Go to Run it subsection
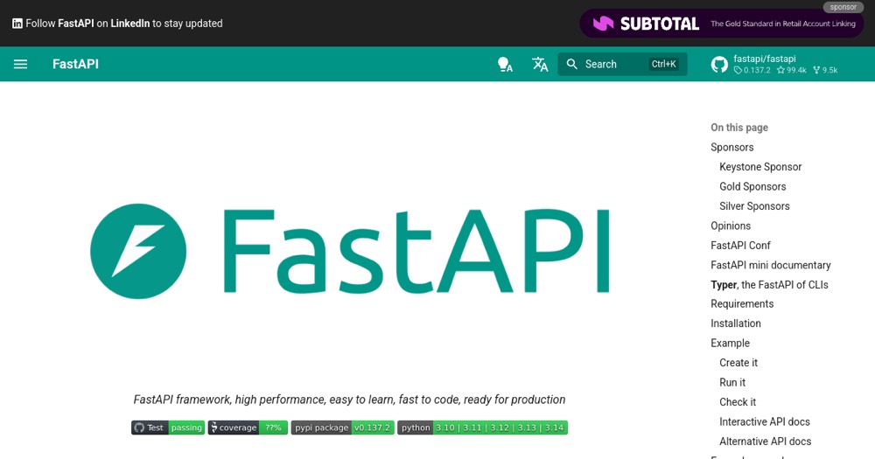875x459 pixels. [732, 383]
